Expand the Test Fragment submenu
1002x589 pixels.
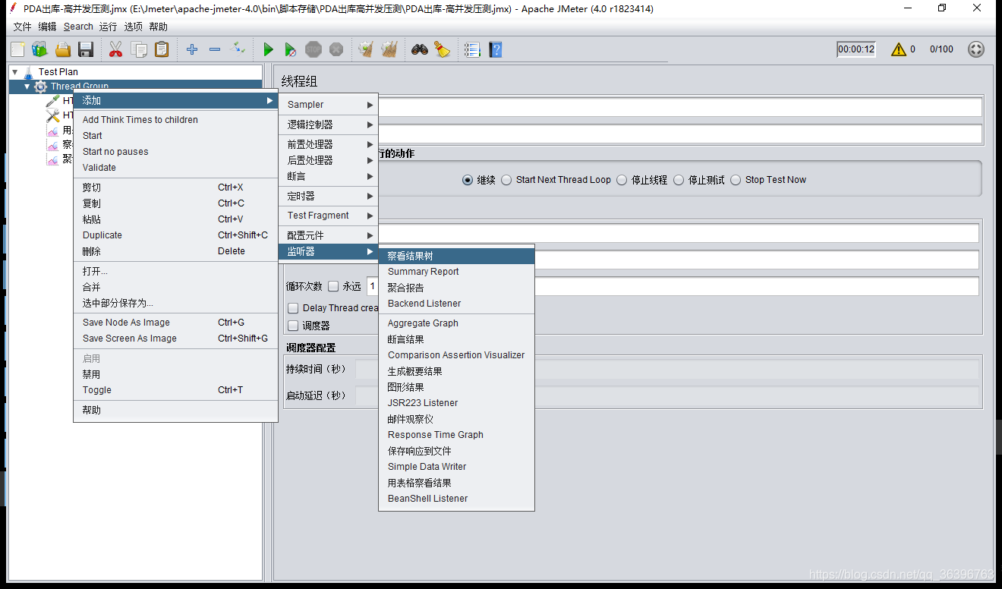coord(328,216)
